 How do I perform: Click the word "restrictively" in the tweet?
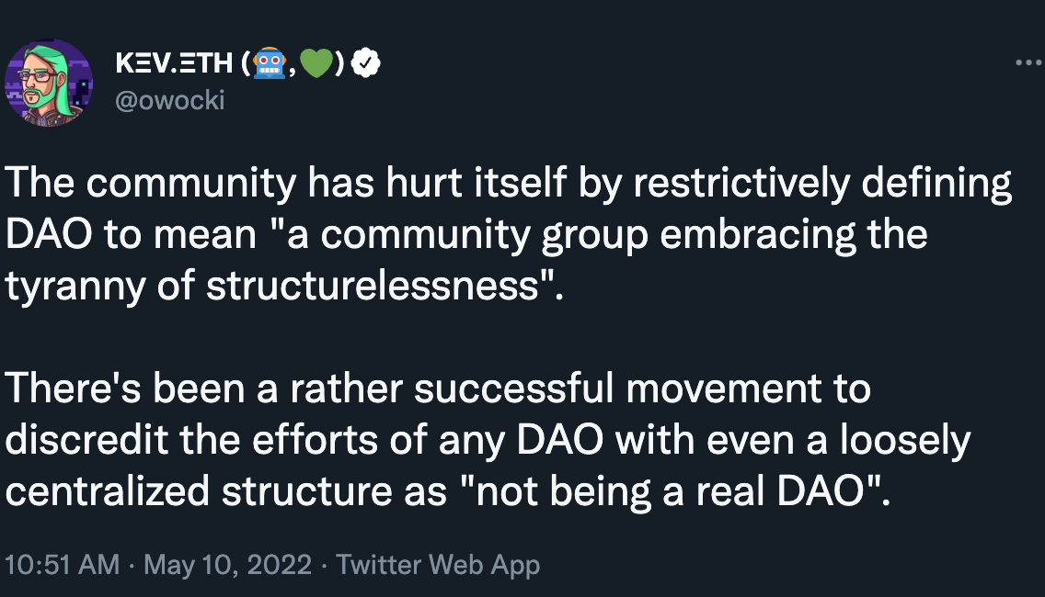coord(741,183)
